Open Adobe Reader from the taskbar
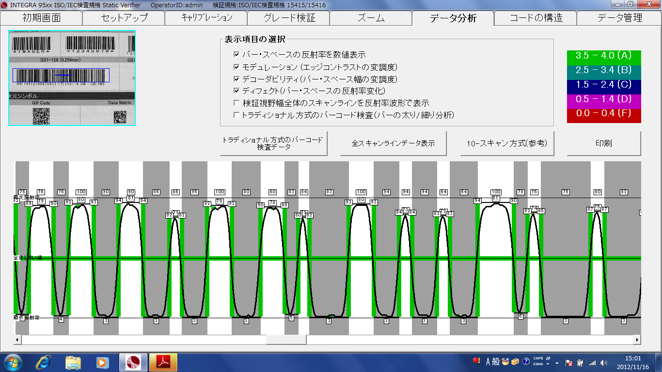The height and width of the screenshot is (372, 662). pyautogui.click(x=164, y=362)
